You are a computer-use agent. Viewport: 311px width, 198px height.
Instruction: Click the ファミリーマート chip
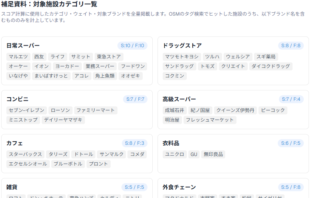click(x=96, y=110)
